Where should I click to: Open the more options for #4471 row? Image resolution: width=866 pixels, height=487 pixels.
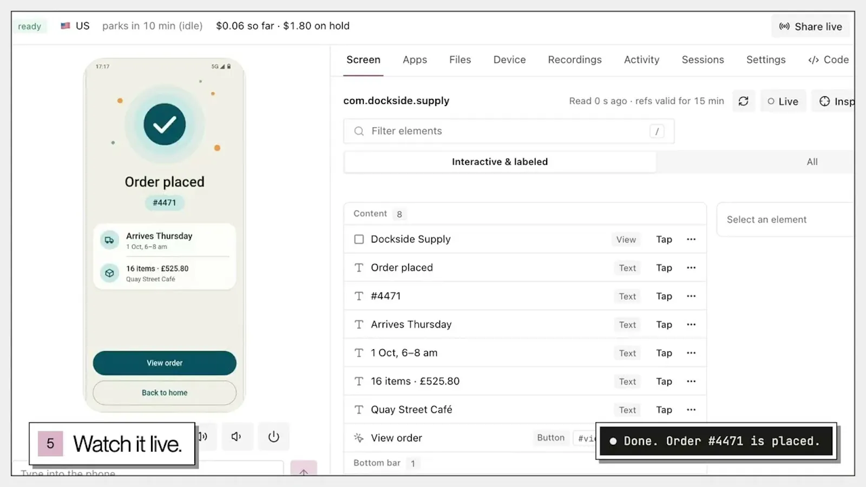(691, 296)
